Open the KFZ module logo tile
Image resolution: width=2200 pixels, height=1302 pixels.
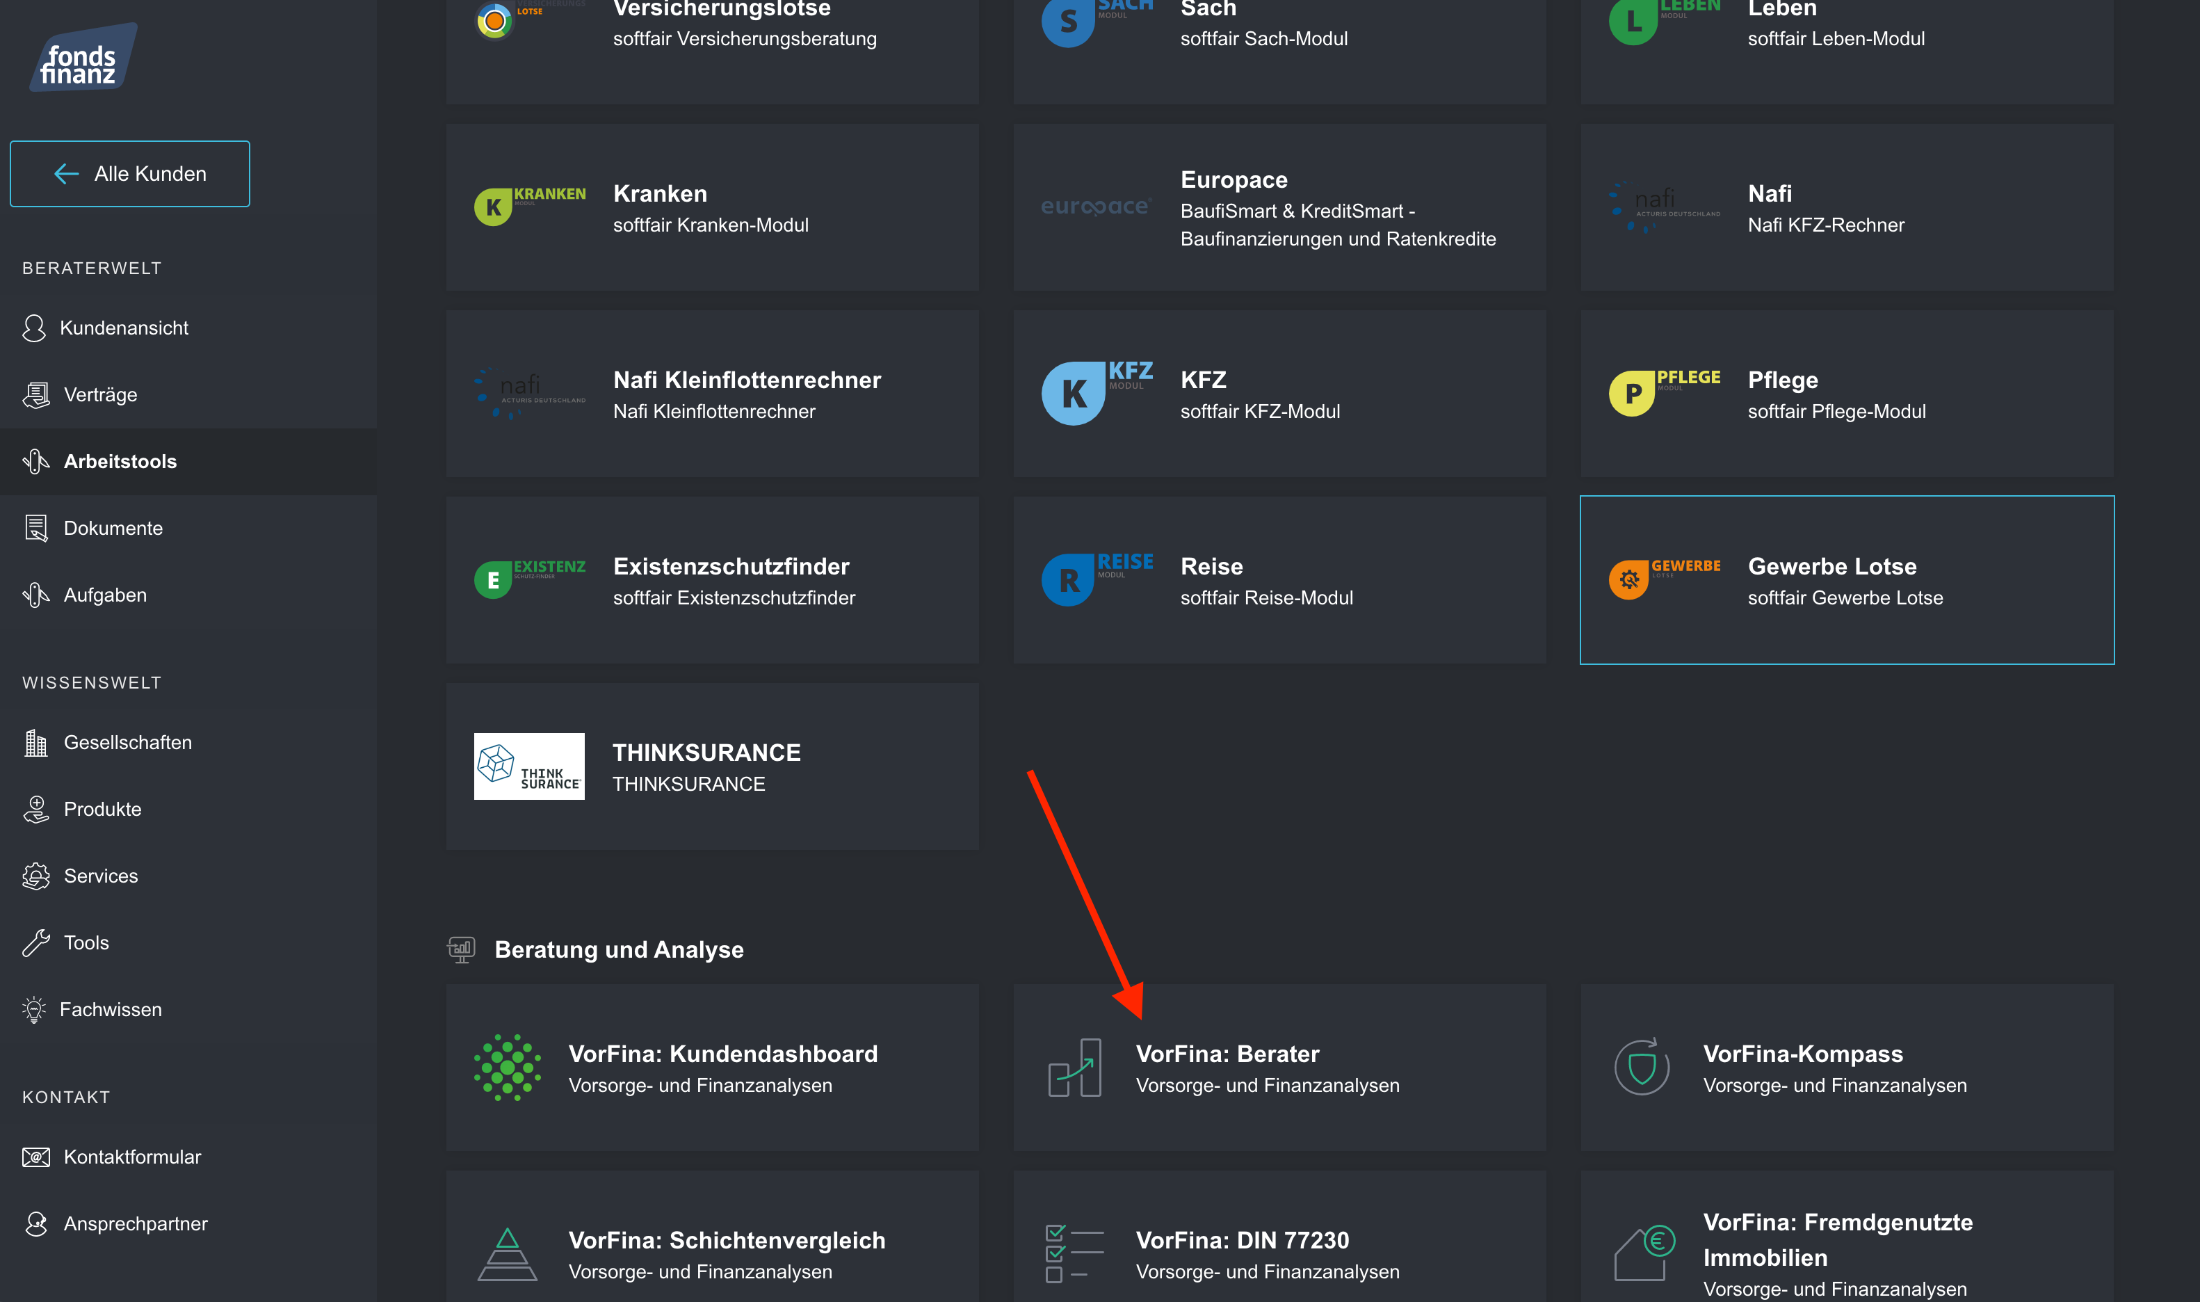[x=1096, y=393]
